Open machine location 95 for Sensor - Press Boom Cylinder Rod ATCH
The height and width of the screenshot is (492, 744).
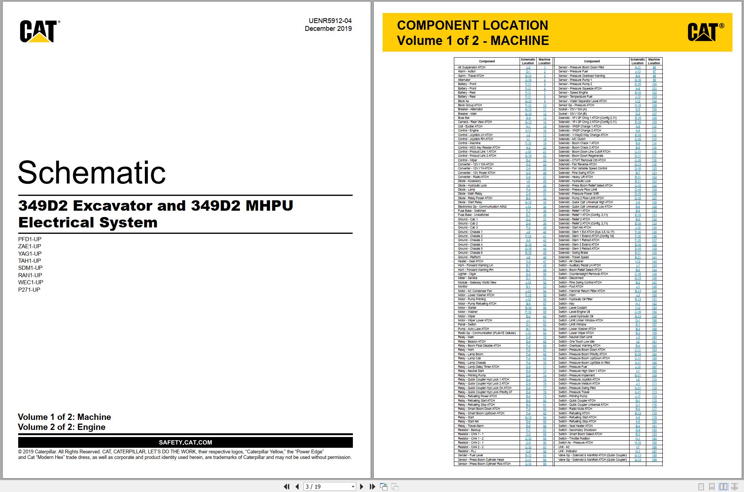coord(545,464)
